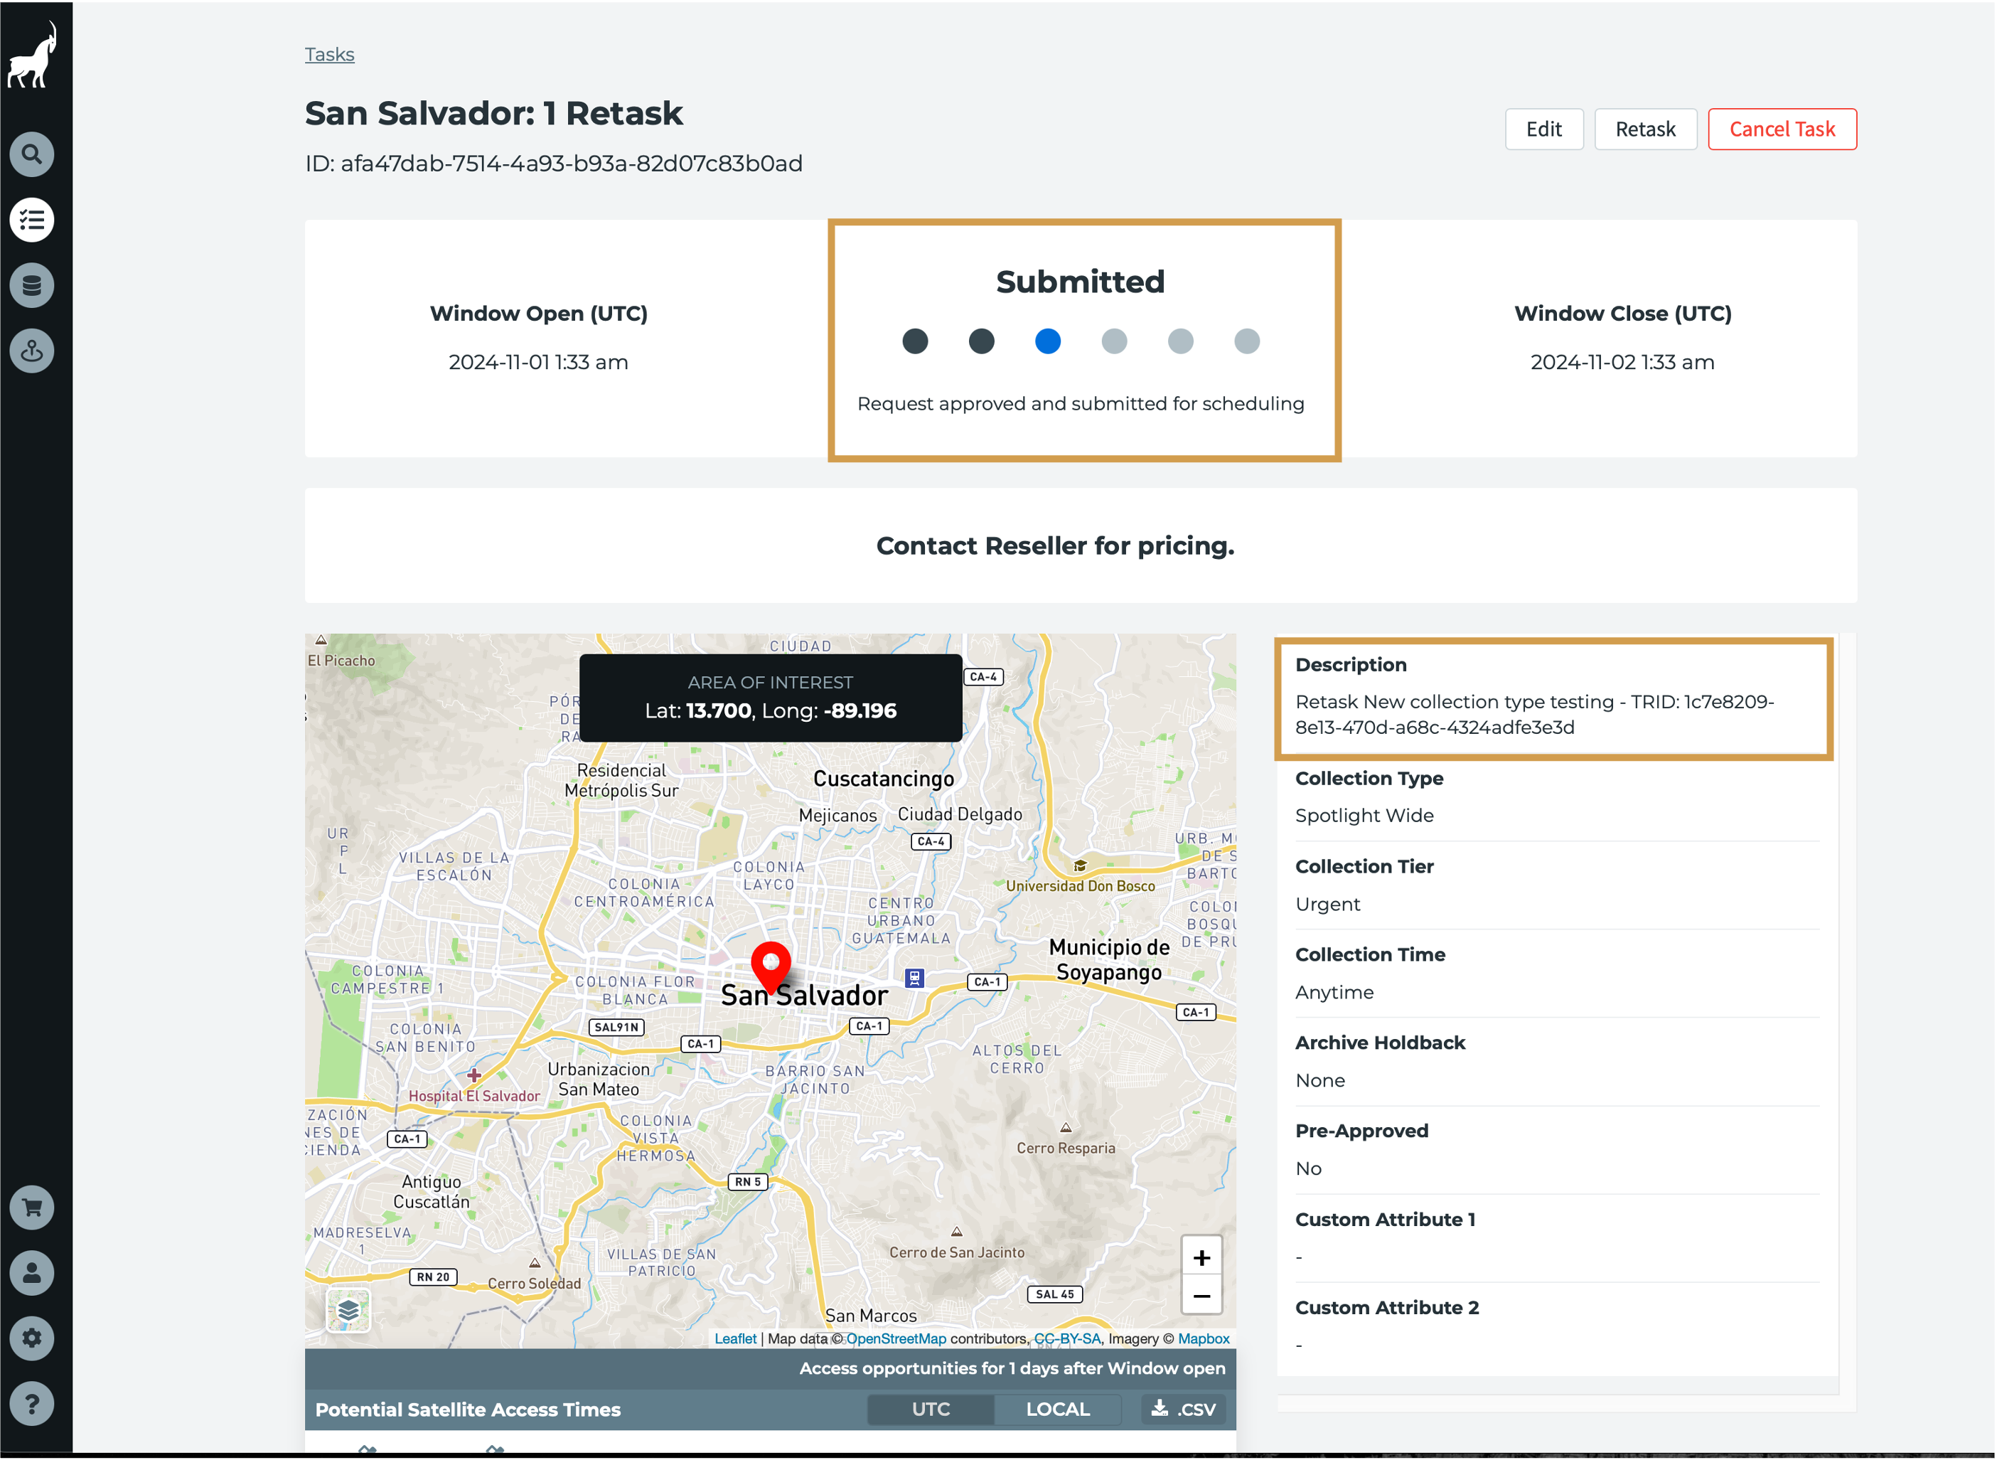This screenshot has height=1460, width=1997.
Task: Click 'Request approved and submitted for scheduling'
Action: click(x=1081, y=404)
